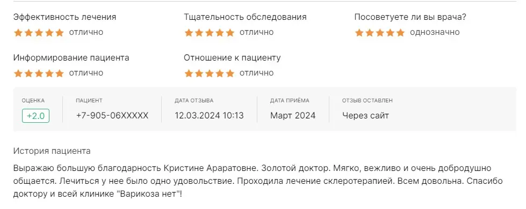The image size is (526, 209).
Task: Click the Эффективность лечения label
Action: (x=65, y=17)
